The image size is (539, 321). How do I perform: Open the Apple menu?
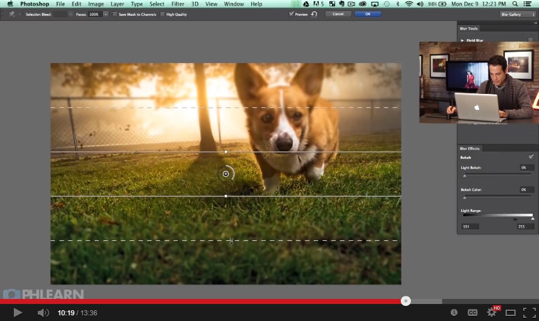click(x=9, y=4)
